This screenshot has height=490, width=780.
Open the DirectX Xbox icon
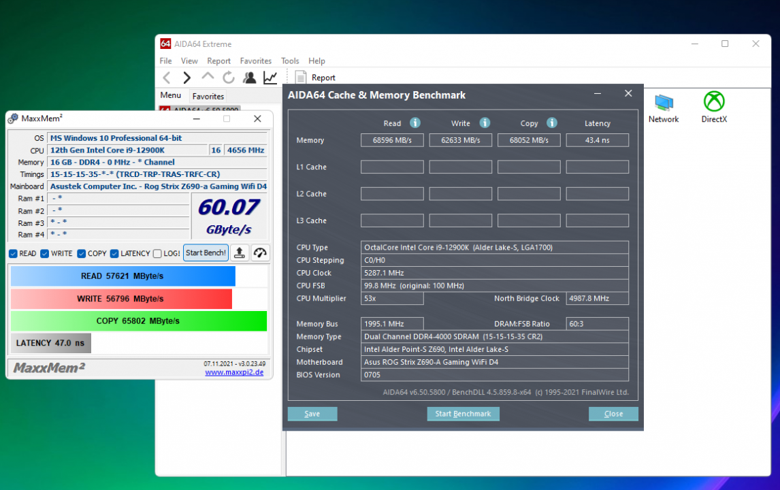point(714,102)
